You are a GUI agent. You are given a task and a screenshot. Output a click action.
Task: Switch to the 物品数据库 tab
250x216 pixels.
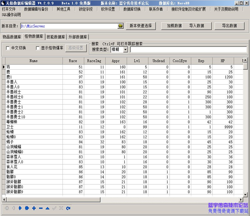tap(13, 36)
